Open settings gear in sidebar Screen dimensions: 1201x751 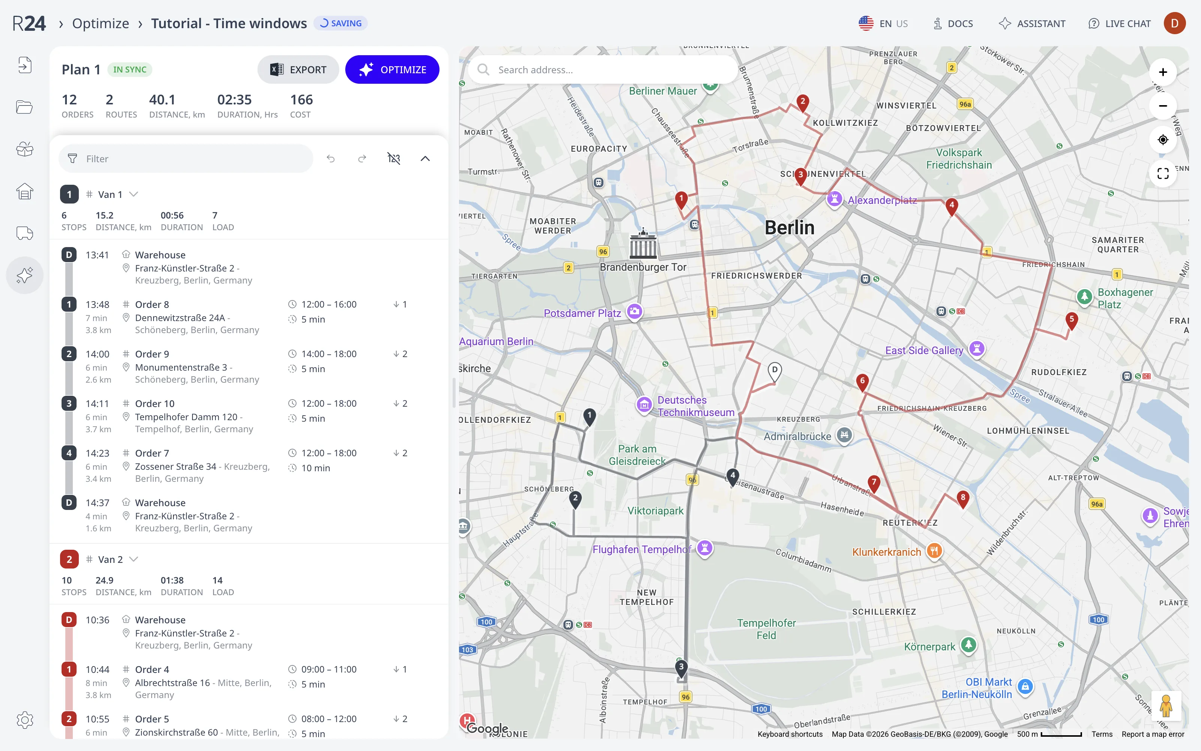(24, 720)
